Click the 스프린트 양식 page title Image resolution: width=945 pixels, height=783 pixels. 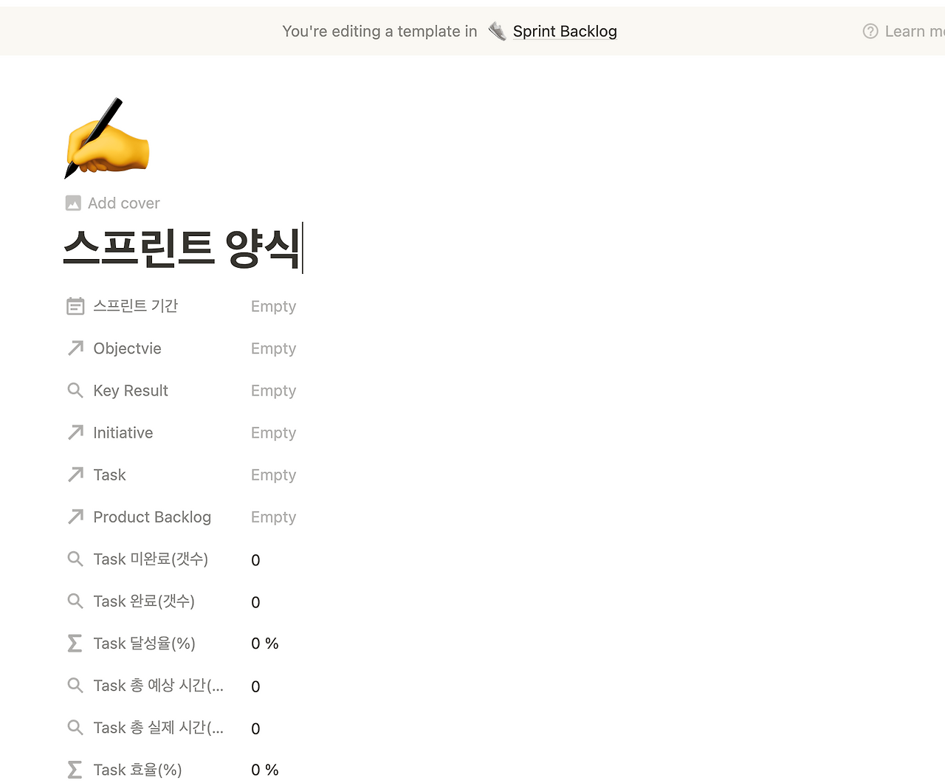pos(183,249)
